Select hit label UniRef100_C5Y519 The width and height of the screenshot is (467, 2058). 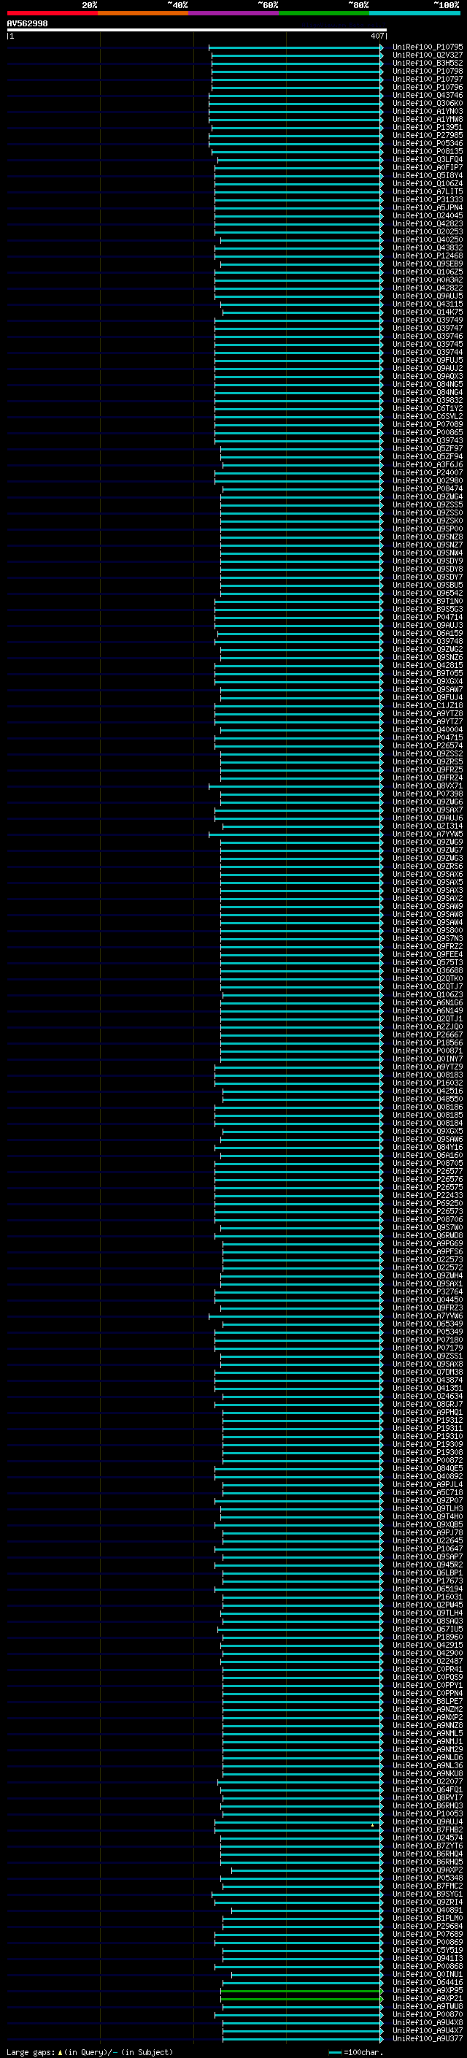tap(428, 1950)
